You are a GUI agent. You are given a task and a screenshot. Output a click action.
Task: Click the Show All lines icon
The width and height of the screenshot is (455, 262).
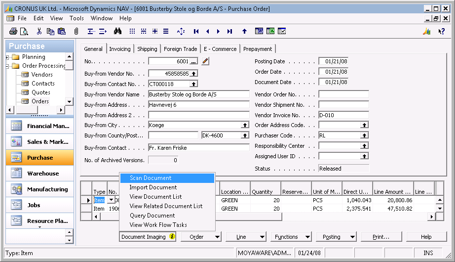tap(166, 31)
